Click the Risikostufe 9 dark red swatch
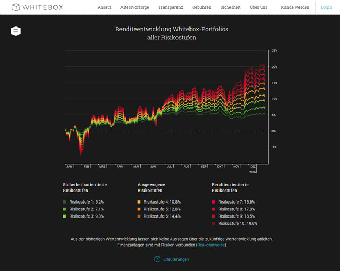This screenshot has height=271, width=340. pyautogui.click(x=213, y=216)
